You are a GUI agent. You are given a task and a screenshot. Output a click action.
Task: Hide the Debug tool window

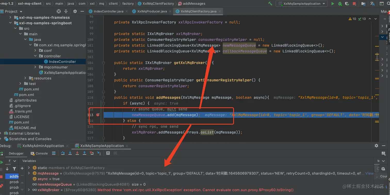tap(384, 146)
